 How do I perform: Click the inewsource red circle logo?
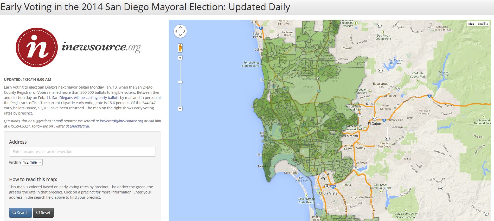tap(37, 48)
